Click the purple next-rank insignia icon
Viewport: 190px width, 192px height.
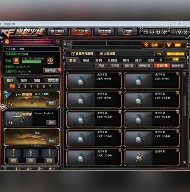click(x=51, y=61)
